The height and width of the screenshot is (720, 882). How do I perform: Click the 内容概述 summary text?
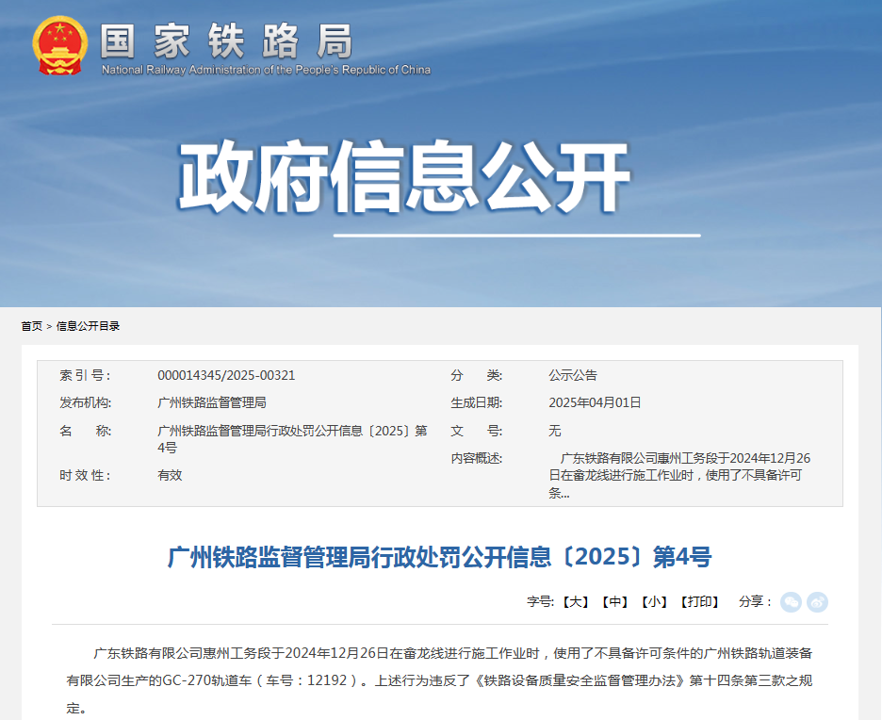679,476
